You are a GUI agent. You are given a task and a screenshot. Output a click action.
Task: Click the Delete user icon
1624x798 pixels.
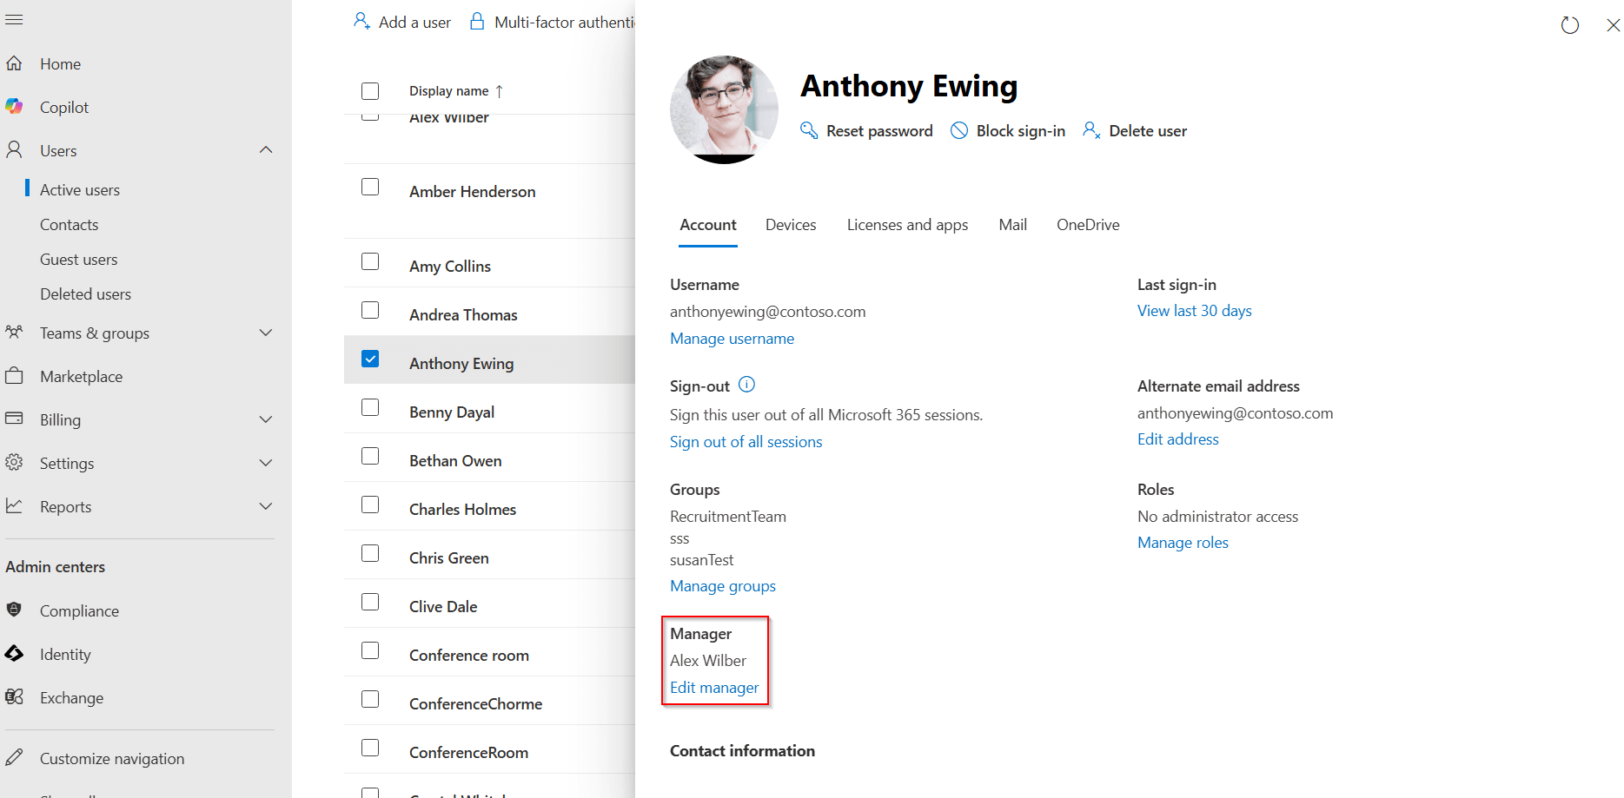click(x=1091, y=130)
